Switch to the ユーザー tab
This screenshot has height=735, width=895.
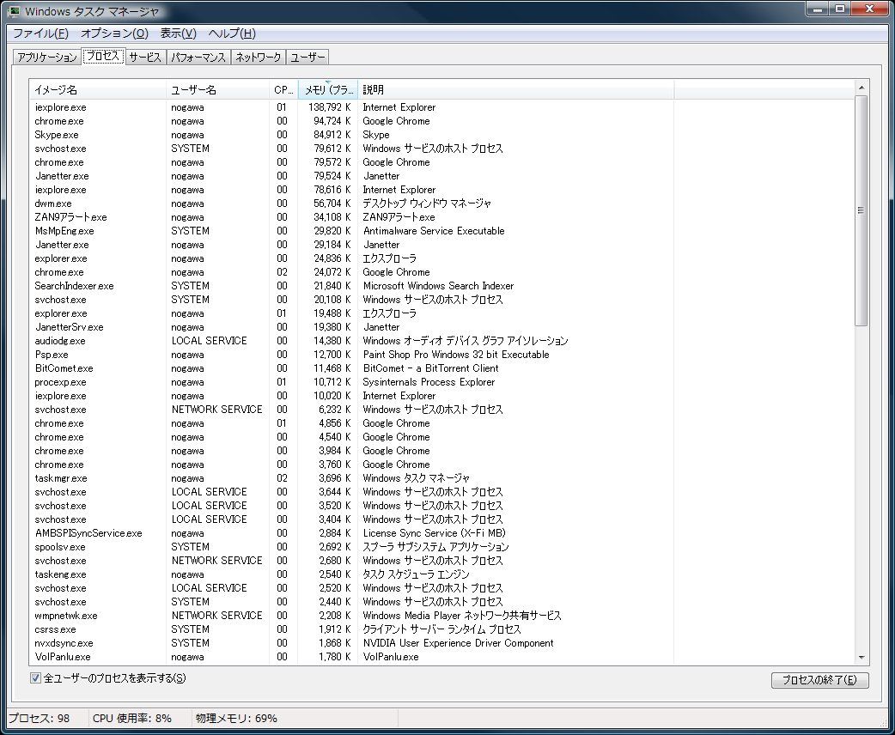coord(307,57)
